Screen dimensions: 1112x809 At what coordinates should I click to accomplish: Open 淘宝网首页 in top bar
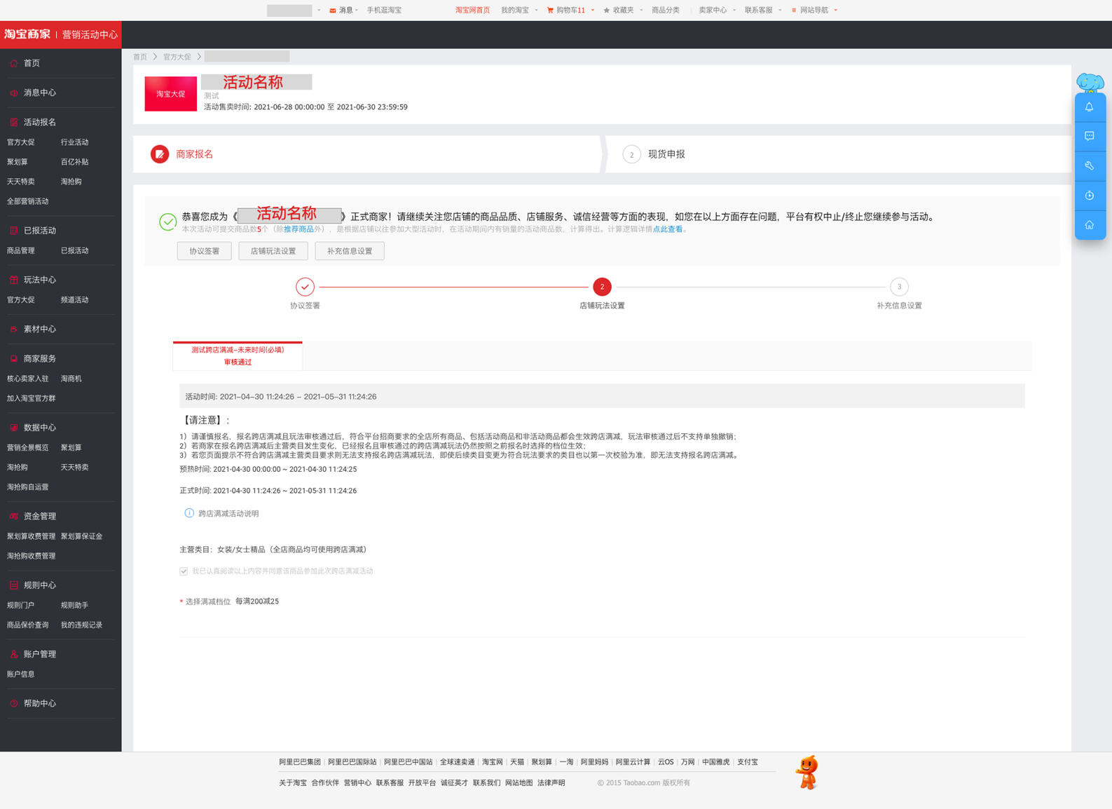pyautogui.click(x=472, y=11)
